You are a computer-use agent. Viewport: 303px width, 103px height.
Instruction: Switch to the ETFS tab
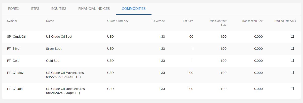[35, 9]
